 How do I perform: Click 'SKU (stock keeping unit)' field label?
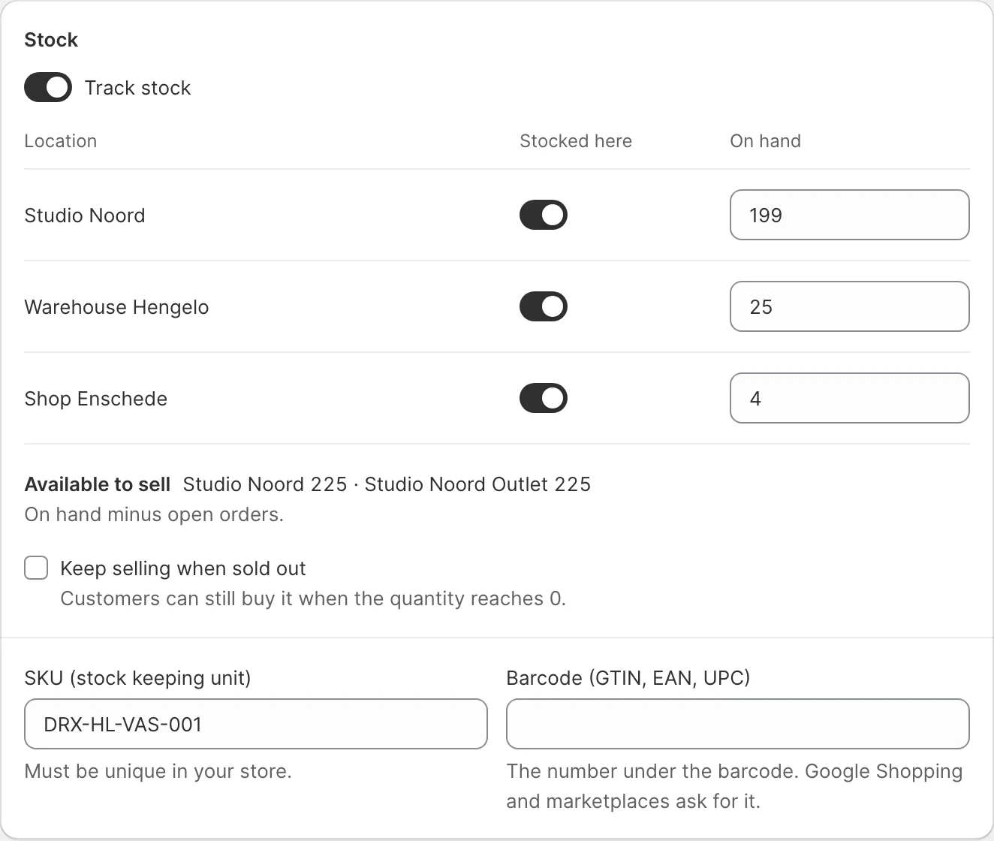click(x=137, y=678)
